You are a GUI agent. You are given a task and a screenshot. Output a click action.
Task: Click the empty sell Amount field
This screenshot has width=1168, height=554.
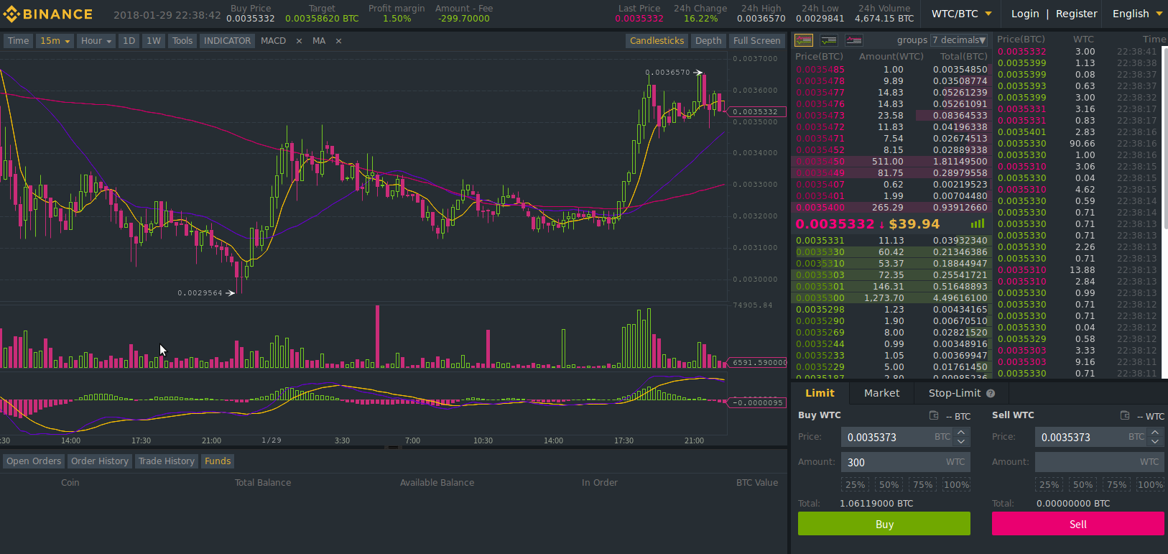(1100, 462)
